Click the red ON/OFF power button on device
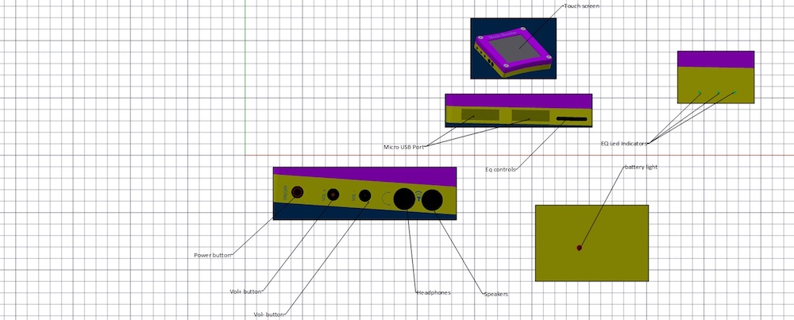 coord(299,193)
